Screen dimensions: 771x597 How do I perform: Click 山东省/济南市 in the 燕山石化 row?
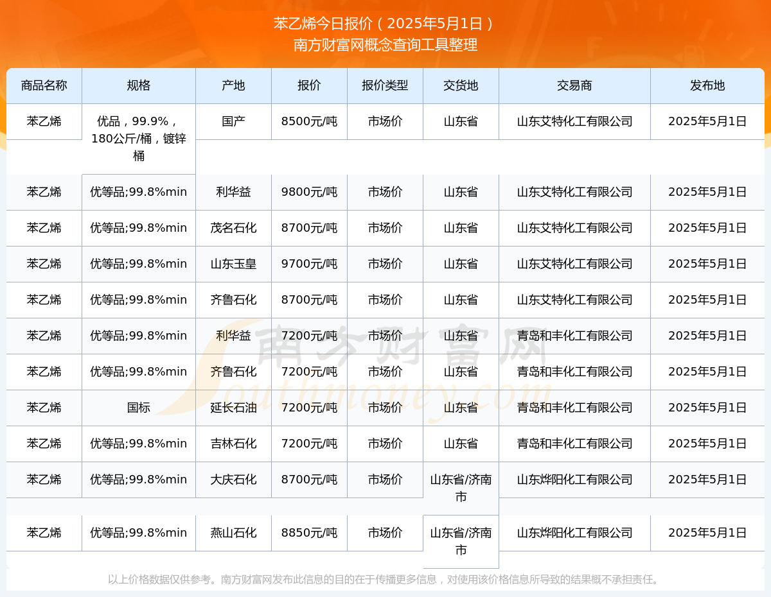461,541
